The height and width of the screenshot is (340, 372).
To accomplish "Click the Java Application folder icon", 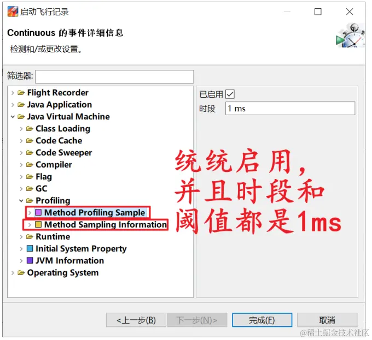I will (21, 105).
